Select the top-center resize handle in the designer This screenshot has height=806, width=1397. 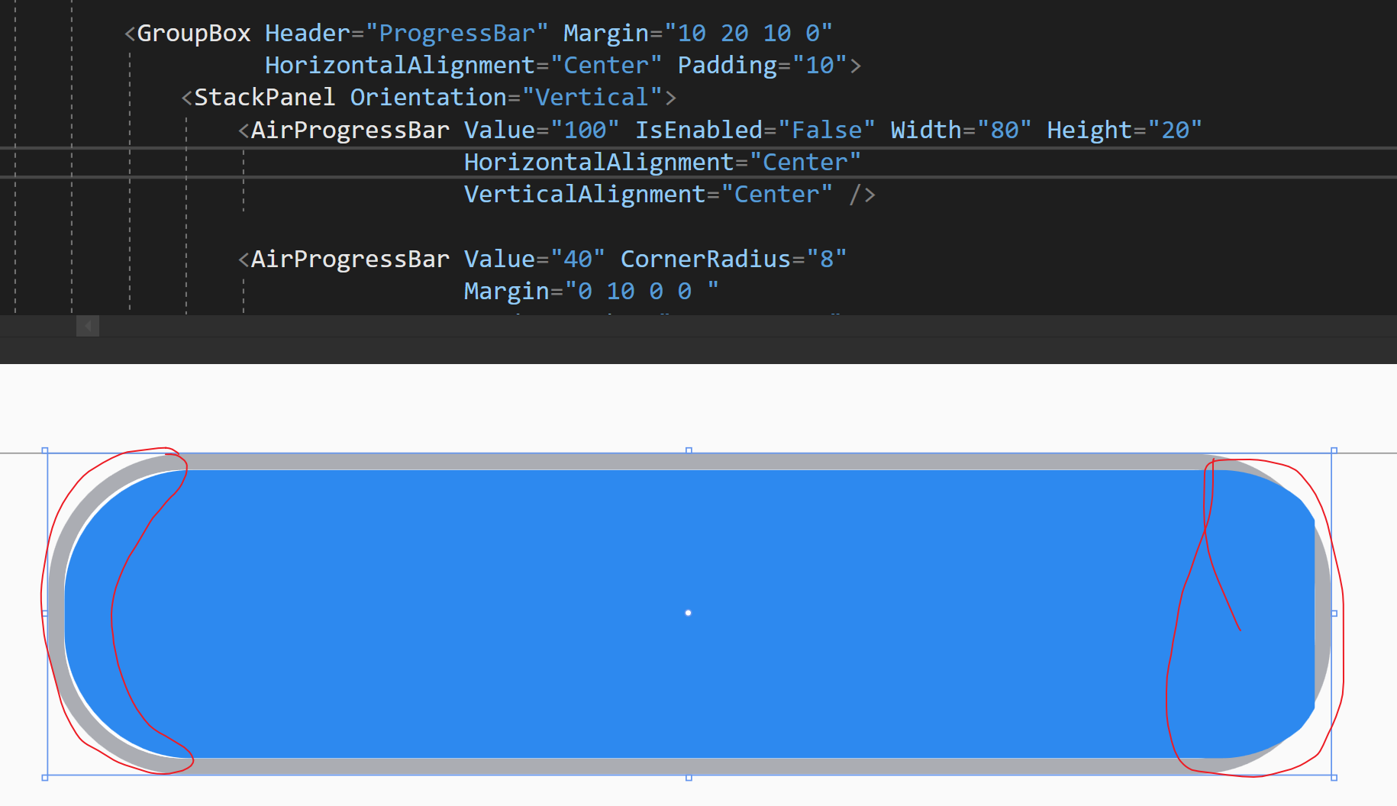click(x=689, y=451)
